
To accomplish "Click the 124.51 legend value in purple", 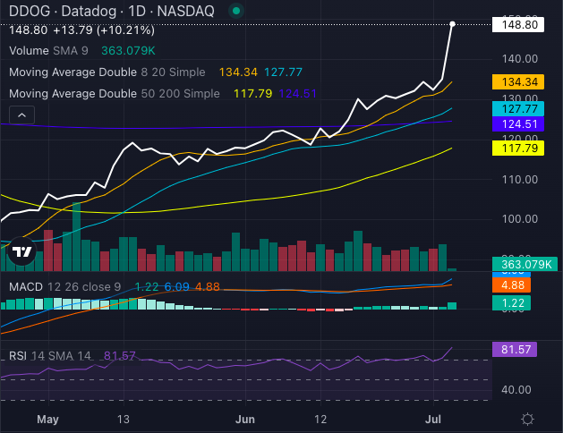I will pyautogui.click(x=297, y=94).
